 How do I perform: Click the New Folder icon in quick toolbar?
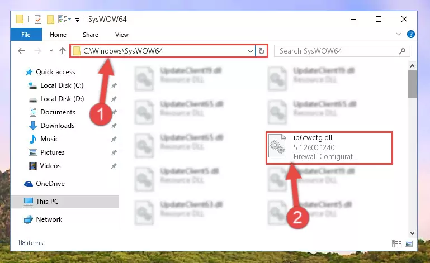[x=50, y=20]
